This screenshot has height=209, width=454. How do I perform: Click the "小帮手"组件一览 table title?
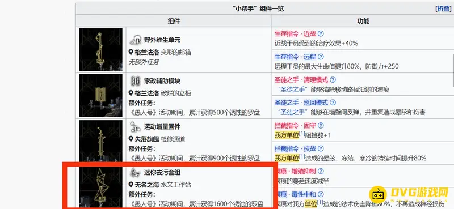pyautogui.click(x=258, y=8)
